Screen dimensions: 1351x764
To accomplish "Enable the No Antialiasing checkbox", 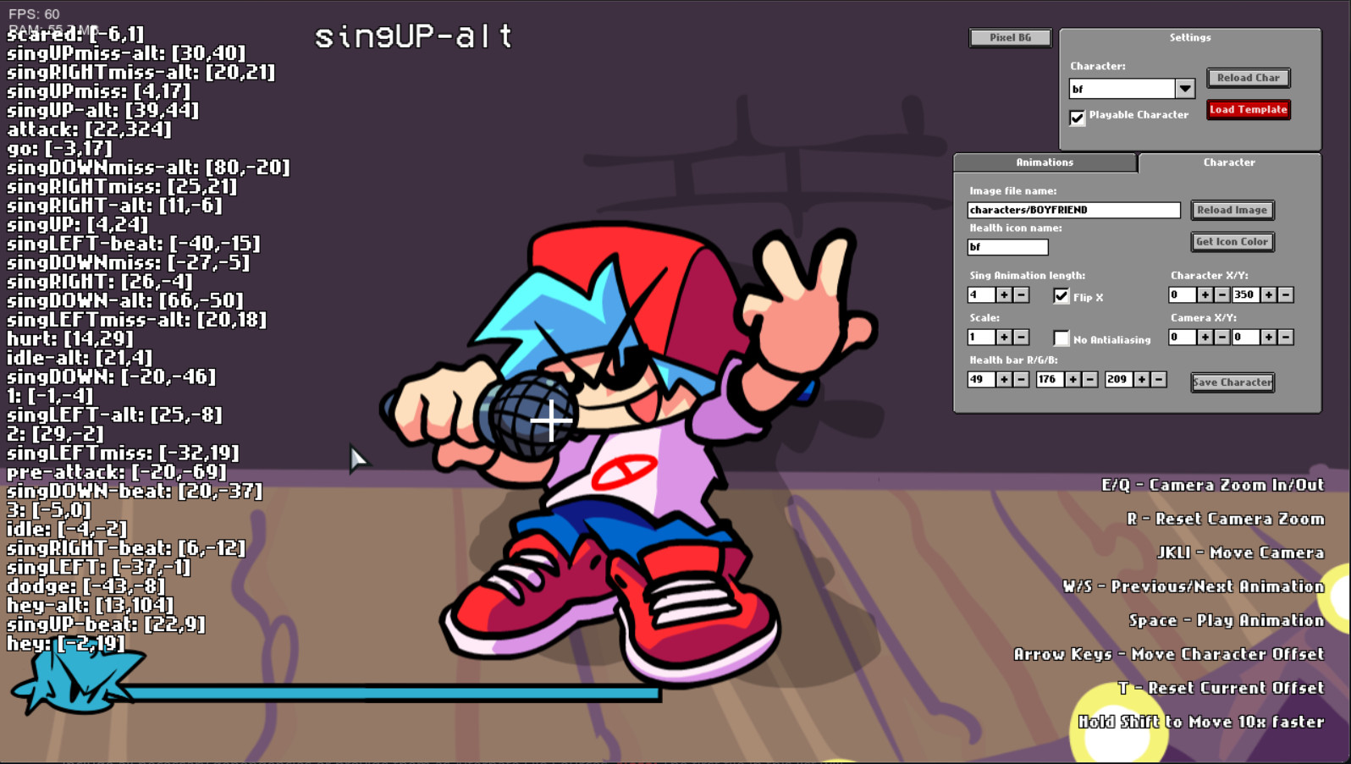I will 1061,338.
